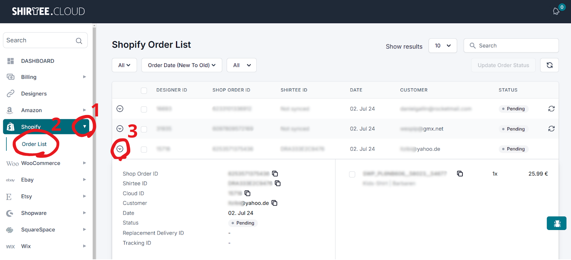Select Order List under Shopify

tap(34, 144)
